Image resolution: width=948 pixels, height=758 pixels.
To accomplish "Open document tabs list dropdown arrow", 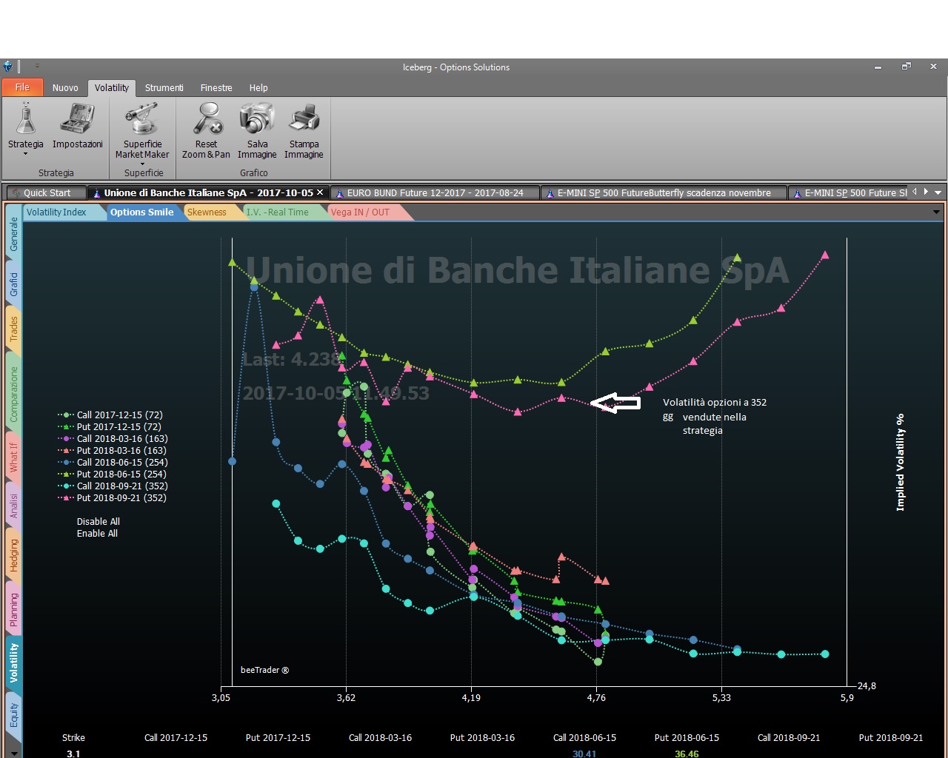I will coord(938,192).
